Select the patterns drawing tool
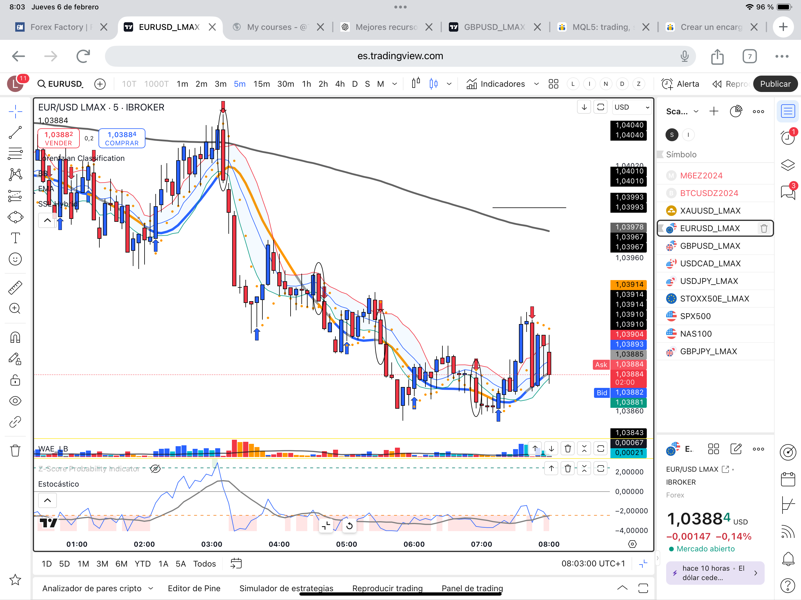The image size is (801, 600). tap(15, 174)
